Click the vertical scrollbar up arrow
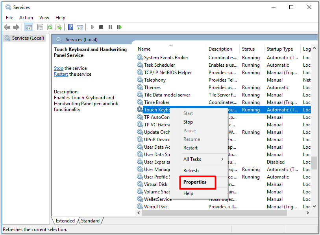 [314, 48]
